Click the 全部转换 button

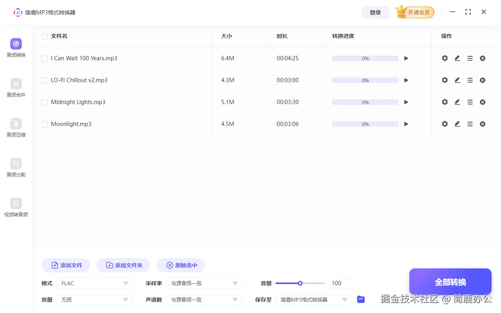[x=451, y=282]
